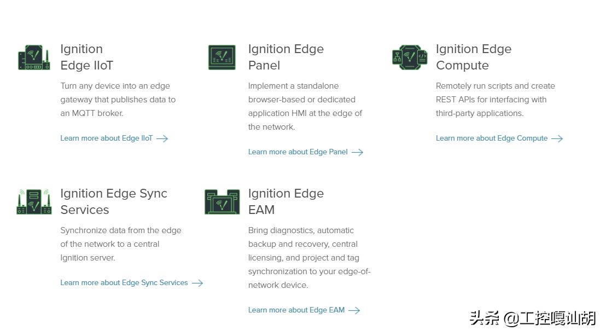Click the Ignition Edge Panel product icon
The image size is (606, 336).
[222, 57]
